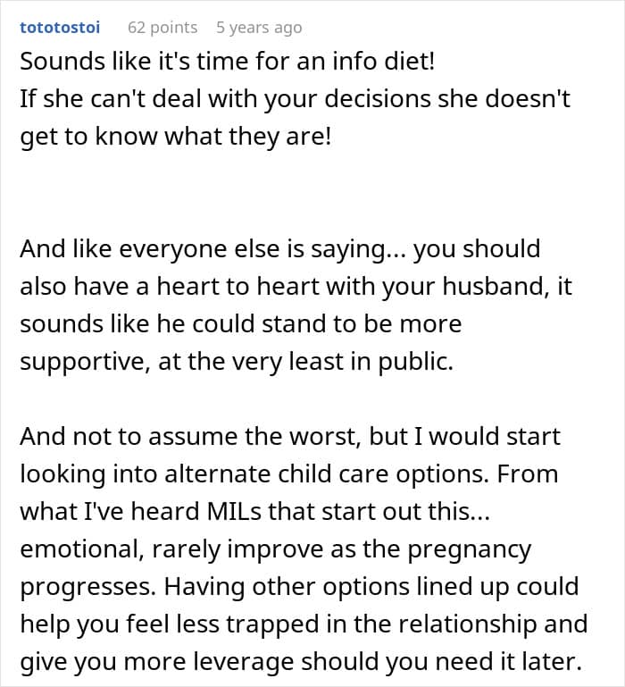Screen dimensions: 625x687
Task: Click the line "Sounds like it's time for an info diet!"
Action: pyautogui.click(x=228, y=61)
